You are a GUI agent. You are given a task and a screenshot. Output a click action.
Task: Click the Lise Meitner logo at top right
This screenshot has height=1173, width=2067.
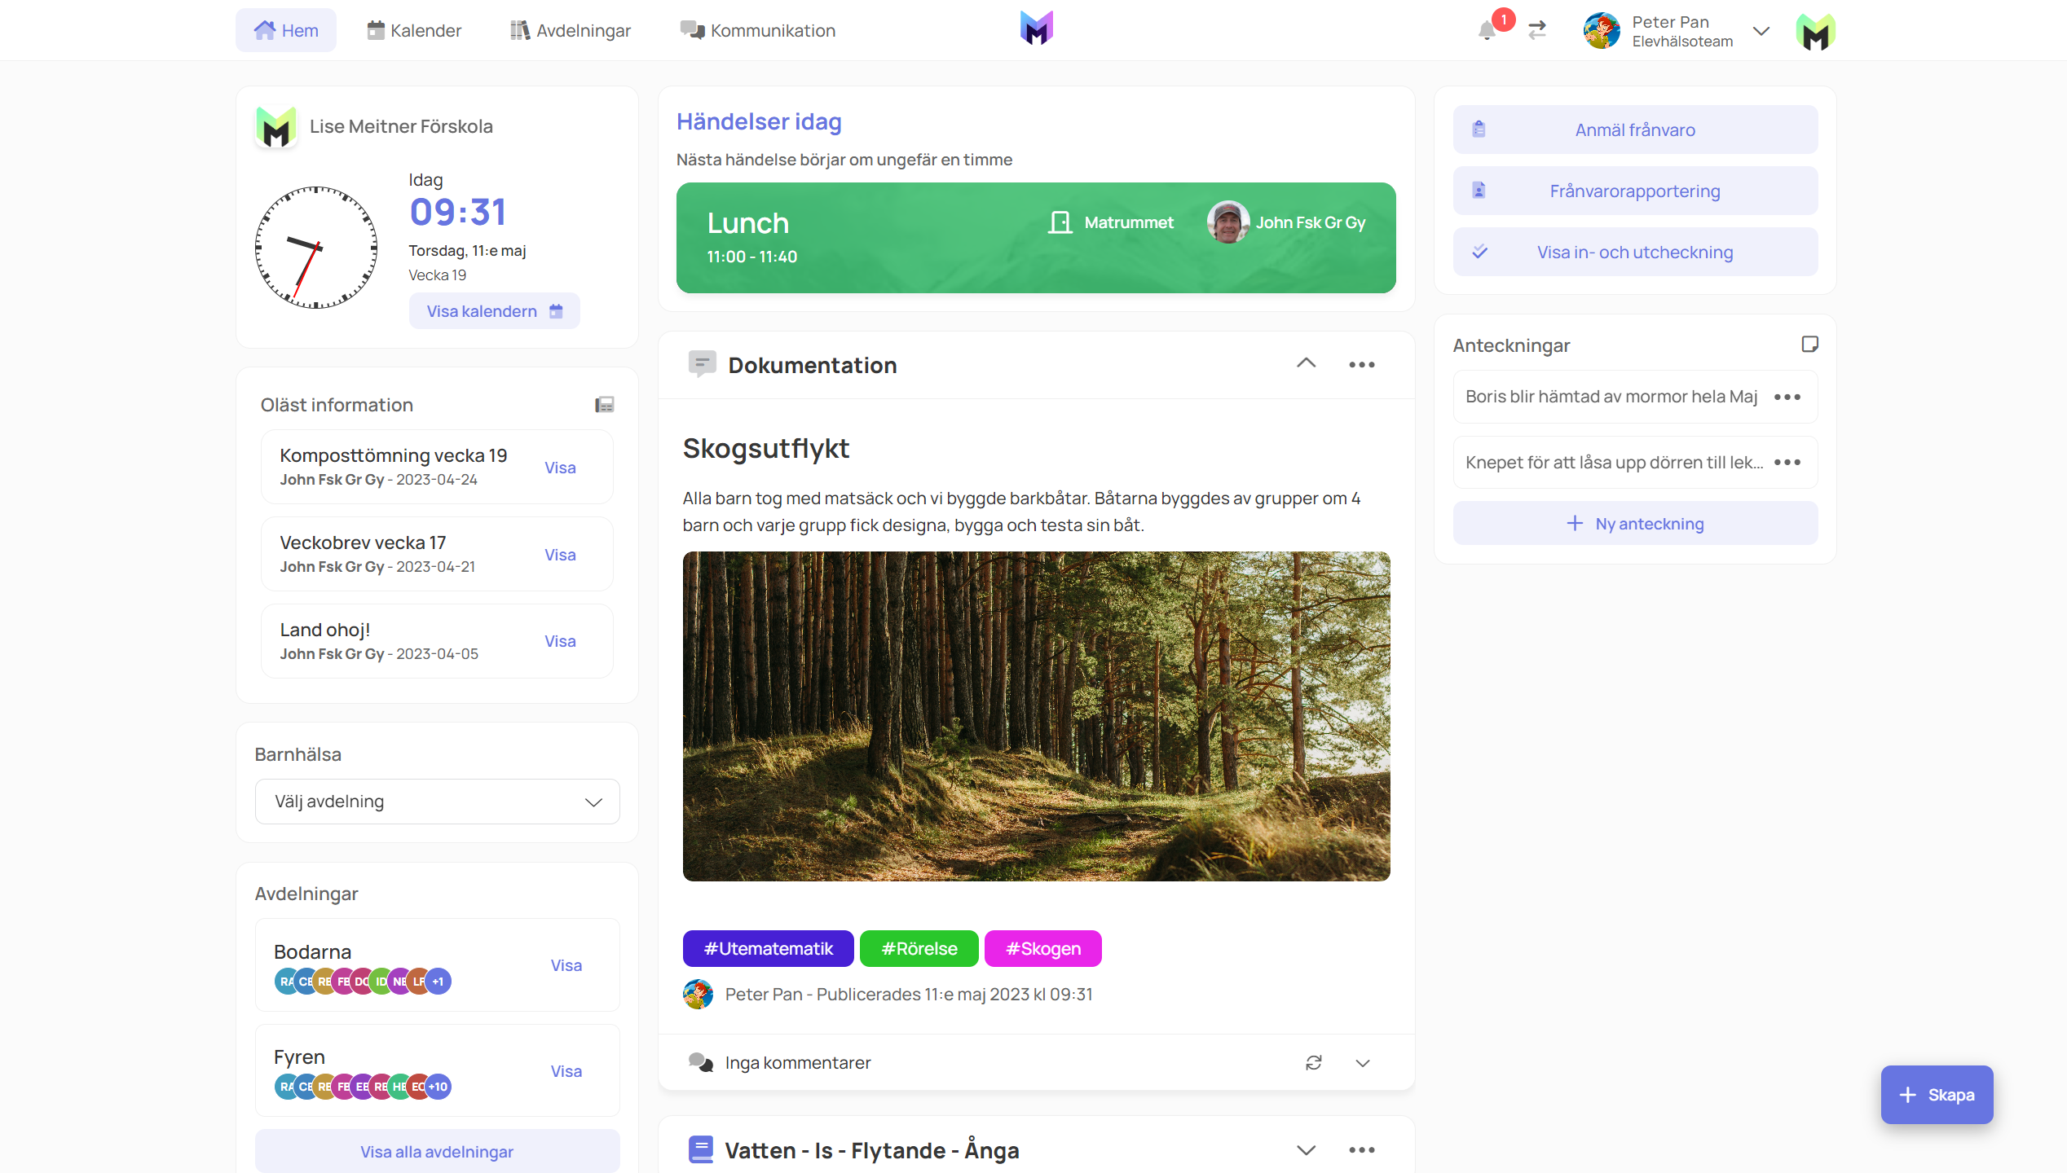coord(1815,33)
